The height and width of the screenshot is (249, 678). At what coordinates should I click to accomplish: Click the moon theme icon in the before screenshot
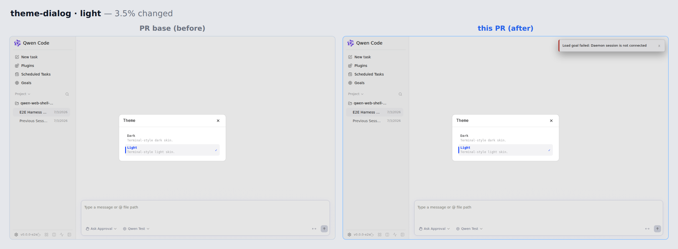click(x=39, y=235)
